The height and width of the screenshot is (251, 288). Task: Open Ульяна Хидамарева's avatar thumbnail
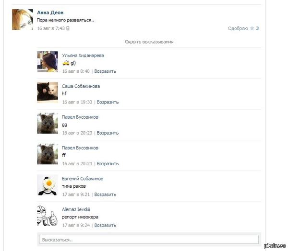48,61
